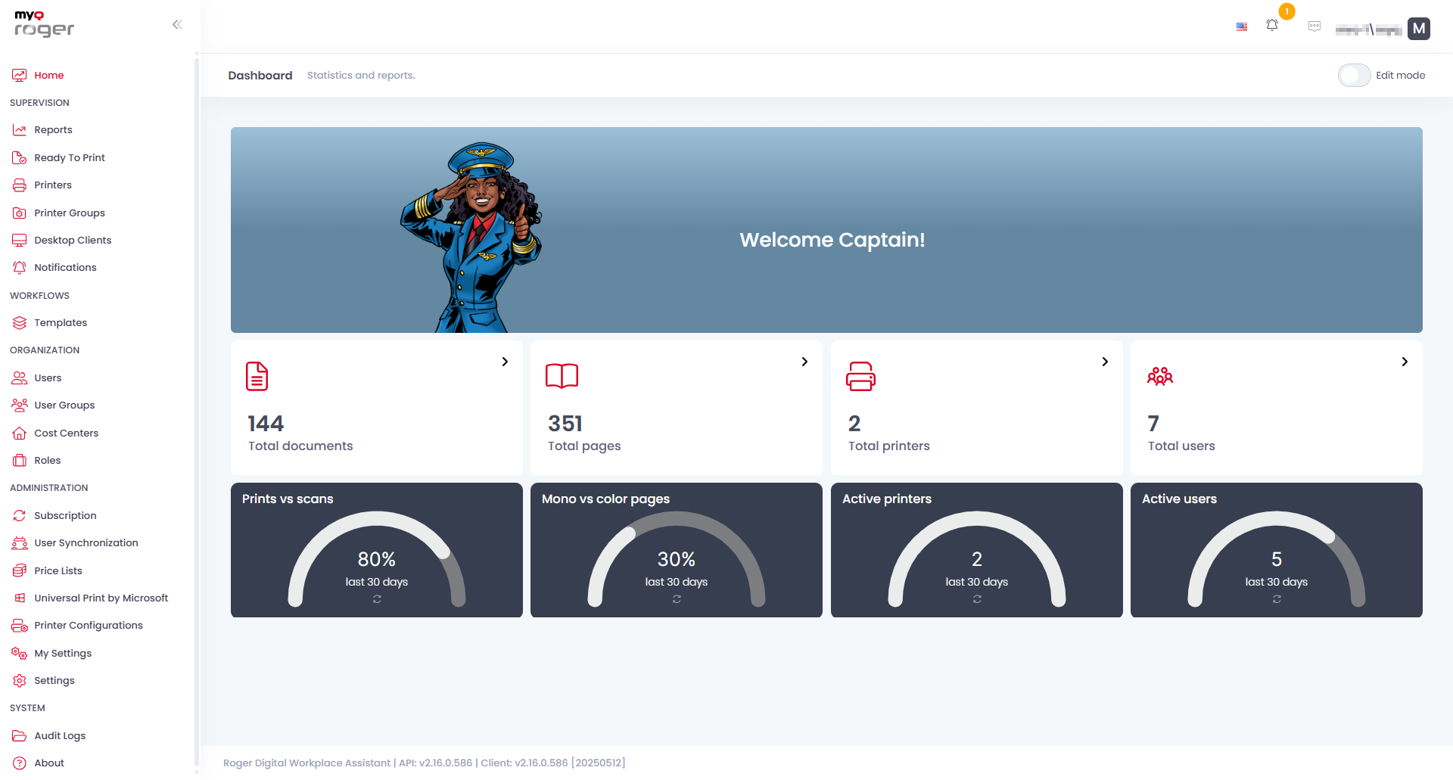The image size is (1453, 780).
Task: Open Audit Logs page
Action: pyautogui.click(x=60, y=735)
